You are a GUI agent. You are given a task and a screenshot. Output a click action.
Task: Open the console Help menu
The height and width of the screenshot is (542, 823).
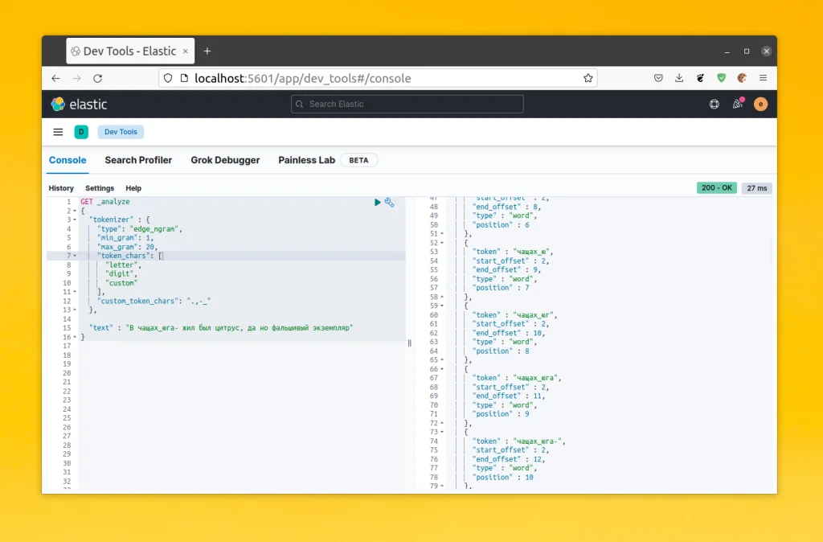133,188
